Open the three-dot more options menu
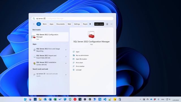The width and height of the screenshot is (181, 102). click(111, 24)
